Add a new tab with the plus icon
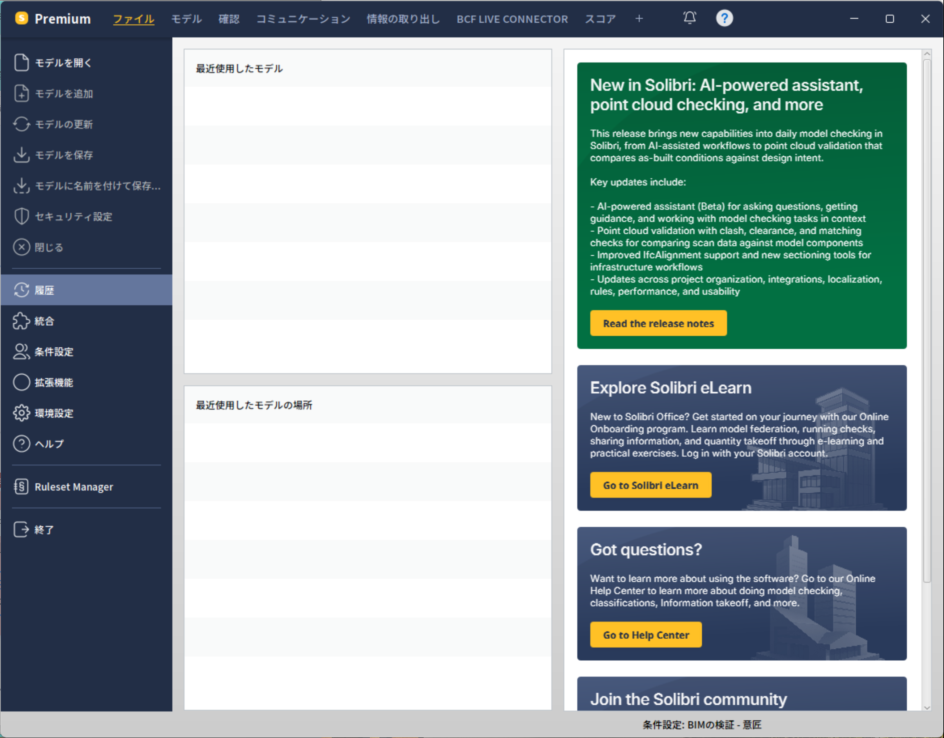Viewport: 944px width, 738px height. click(639, 18)
